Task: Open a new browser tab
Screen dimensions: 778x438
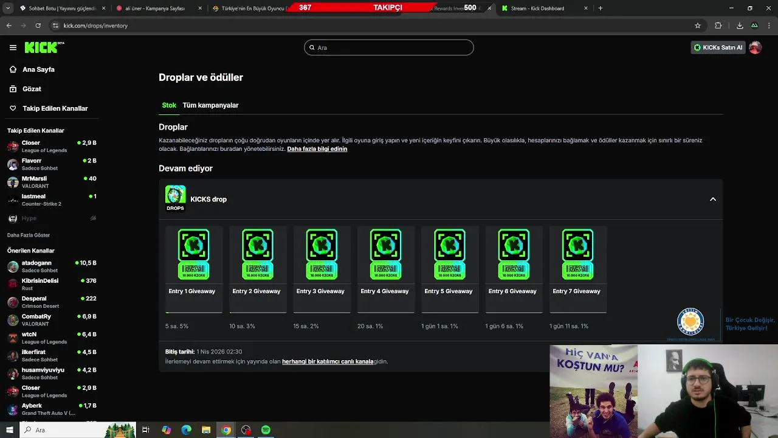Action: 601,9
